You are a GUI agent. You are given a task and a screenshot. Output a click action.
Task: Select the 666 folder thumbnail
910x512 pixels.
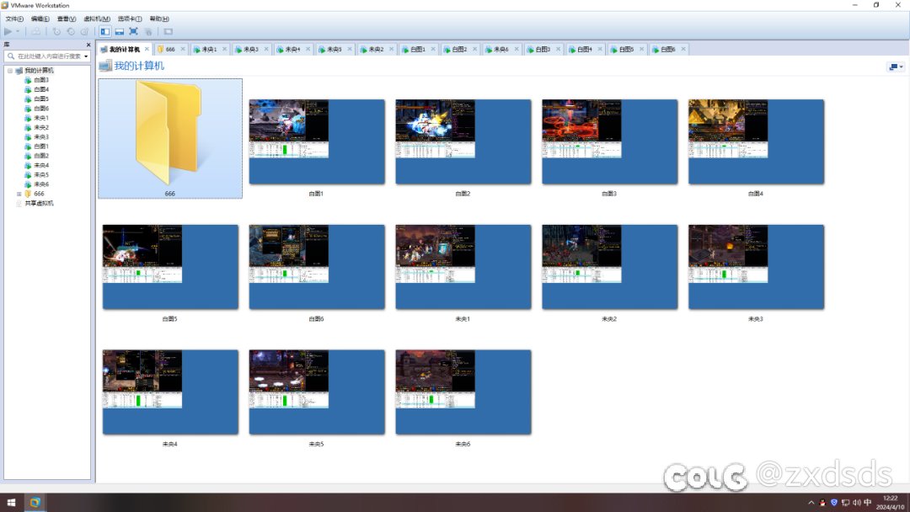point(170,139)
